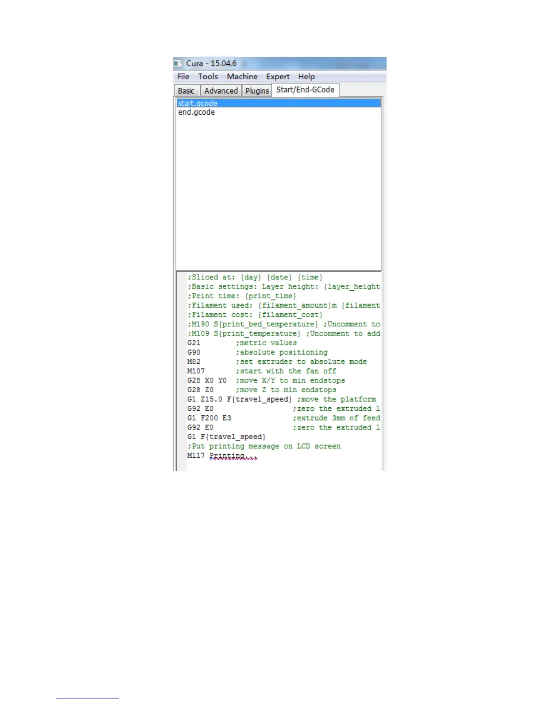Click the 'M82' extruder absolute mode line
542x702 pixels.
point(277,362)
